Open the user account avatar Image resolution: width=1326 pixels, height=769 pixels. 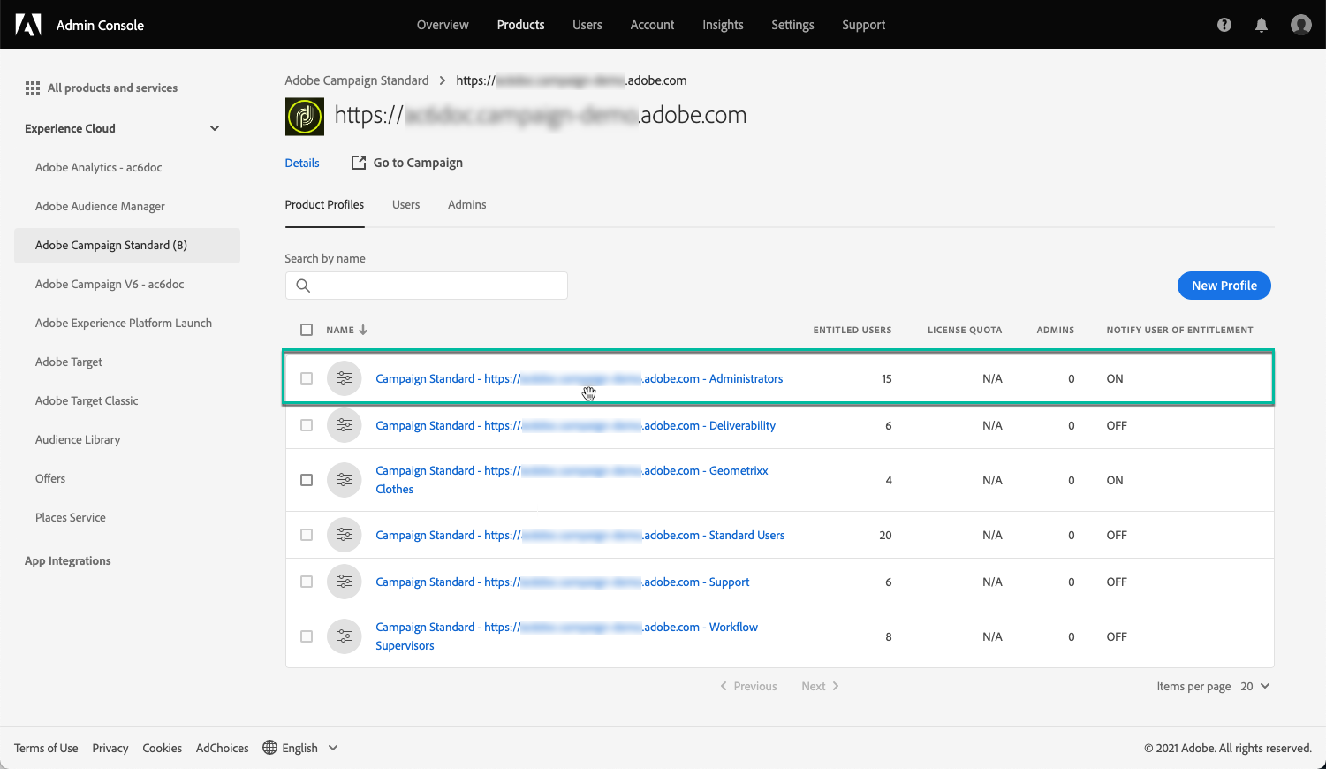coord(1301,25)
